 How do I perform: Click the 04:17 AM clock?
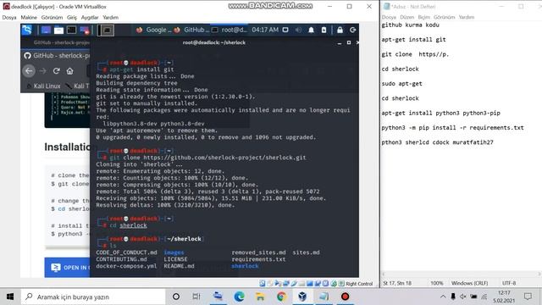(265, 30)
